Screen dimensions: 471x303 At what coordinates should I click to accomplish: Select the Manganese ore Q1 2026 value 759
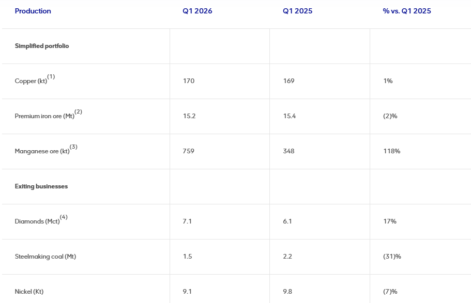(188, 151)
